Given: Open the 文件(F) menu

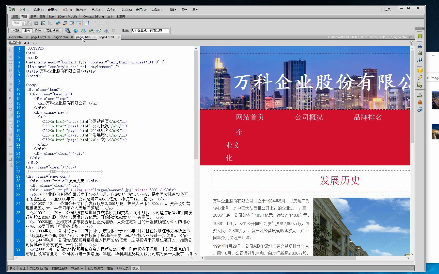Looking at the screenshot, I should [24, 10].
